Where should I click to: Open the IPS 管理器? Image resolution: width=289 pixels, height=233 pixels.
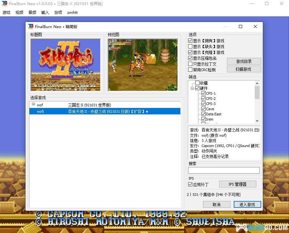coord(237,184)
